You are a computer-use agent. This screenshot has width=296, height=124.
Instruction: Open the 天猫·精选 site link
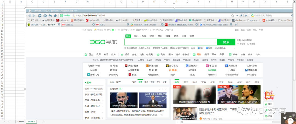(x=132, y=66)
